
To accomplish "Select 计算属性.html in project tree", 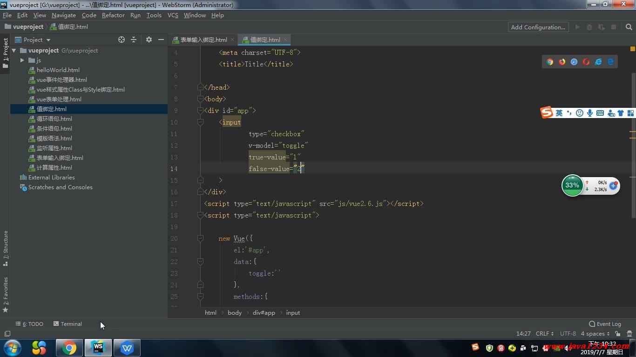I will [x=54, y=168].
